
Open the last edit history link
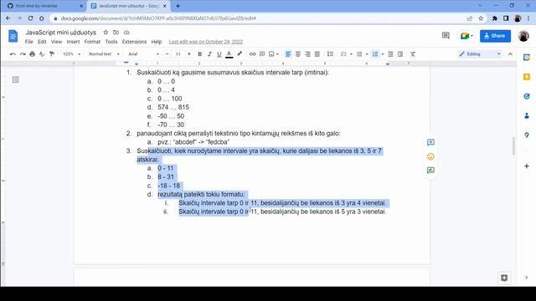click(206, 42)
